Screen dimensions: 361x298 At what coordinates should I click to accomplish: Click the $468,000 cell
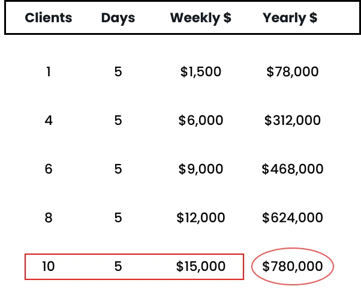pos(292,169)
